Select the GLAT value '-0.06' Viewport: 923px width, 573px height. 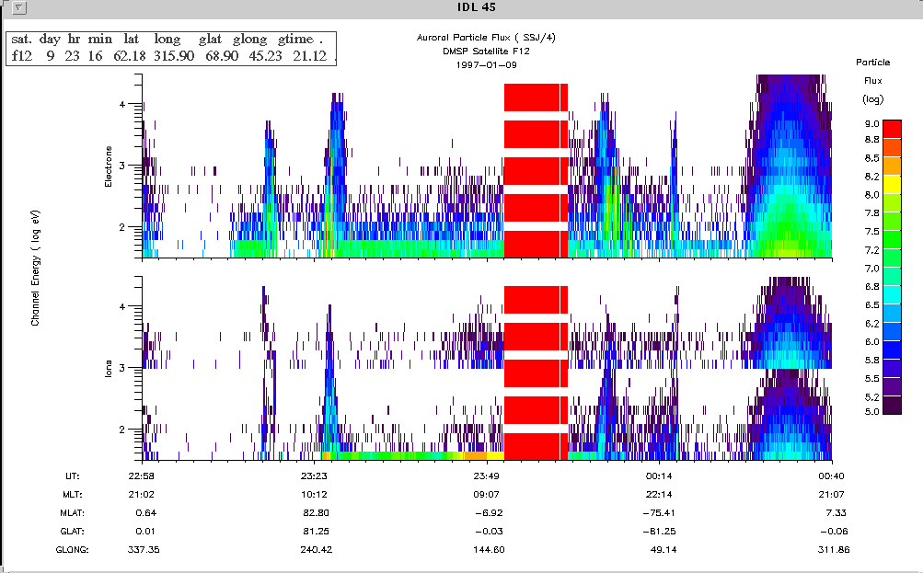tap(834, 532)
